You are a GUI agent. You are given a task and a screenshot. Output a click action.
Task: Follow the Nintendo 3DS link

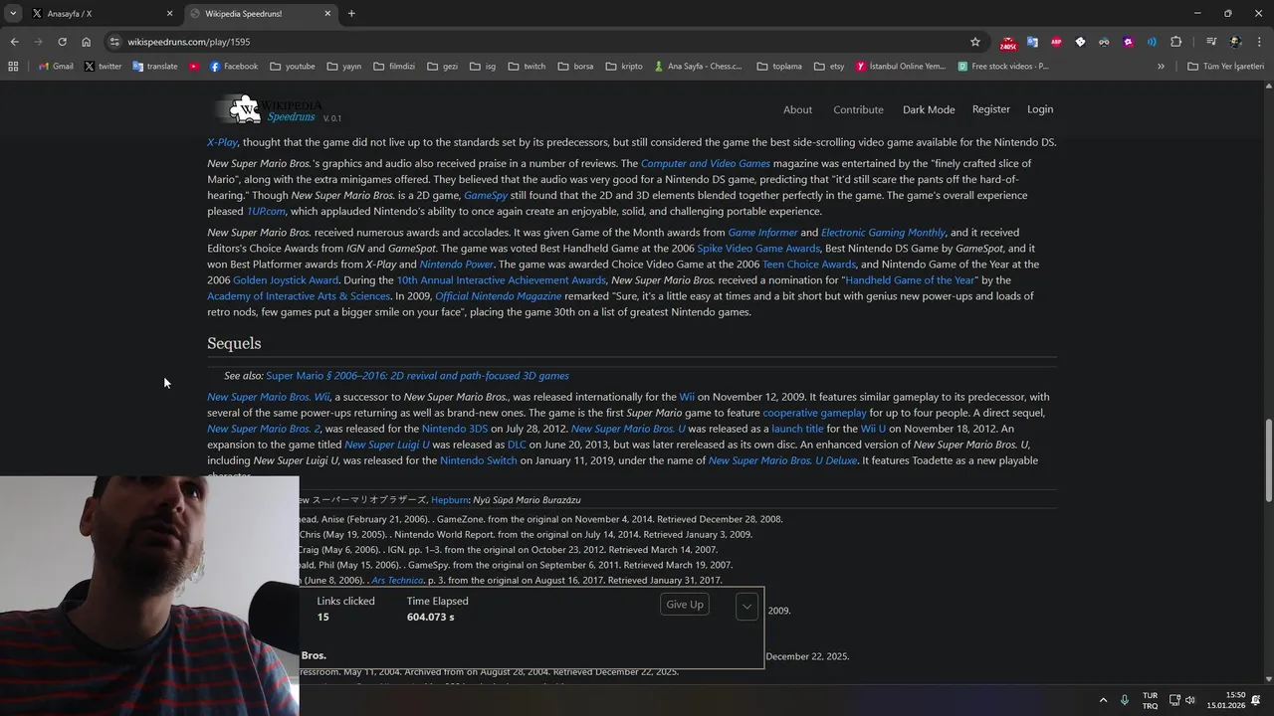[x=455, y=429]
